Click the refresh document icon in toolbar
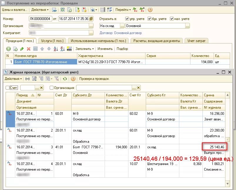This screenshot has height=190, width=236. tap(63, 10)
